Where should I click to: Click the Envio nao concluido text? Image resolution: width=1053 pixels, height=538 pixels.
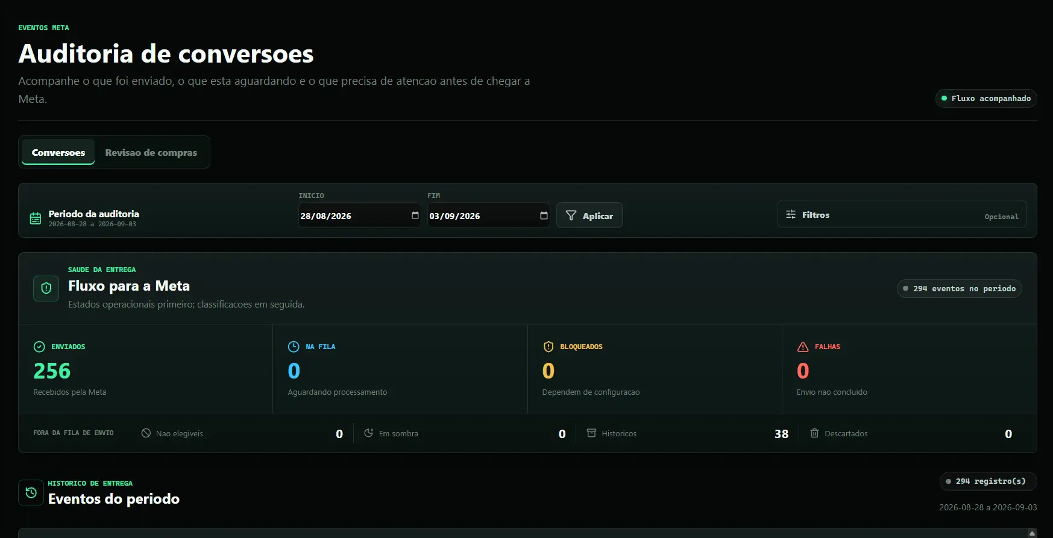[832, 392]
